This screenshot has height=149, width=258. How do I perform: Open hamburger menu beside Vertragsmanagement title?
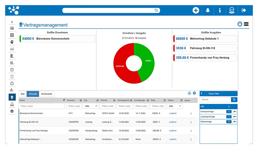tap(246, 24)
